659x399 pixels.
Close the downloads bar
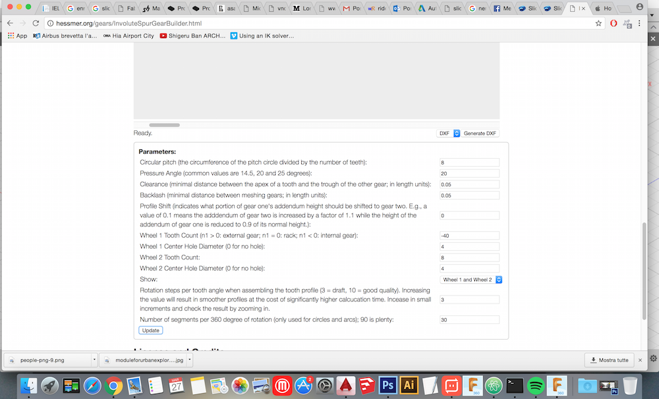[640, 360]
